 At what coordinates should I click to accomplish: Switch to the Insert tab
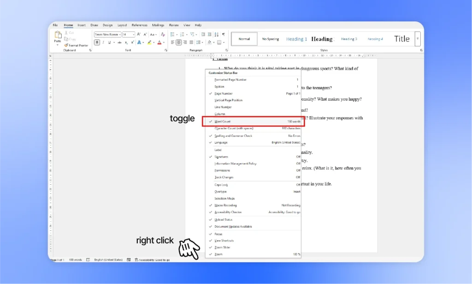(81, 25)
